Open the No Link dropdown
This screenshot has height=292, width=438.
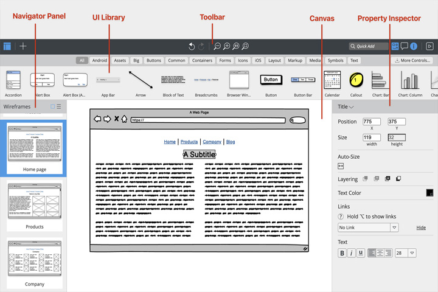click(368, 228)
